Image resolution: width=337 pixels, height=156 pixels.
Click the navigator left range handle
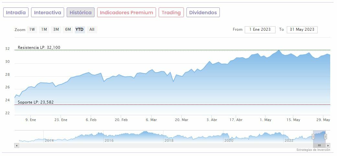[x=313, y=137]
